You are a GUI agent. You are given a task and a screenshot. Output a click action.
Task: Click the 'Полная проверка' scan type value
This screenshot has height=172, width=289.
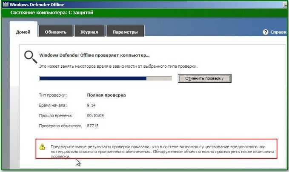click(106, 95)
